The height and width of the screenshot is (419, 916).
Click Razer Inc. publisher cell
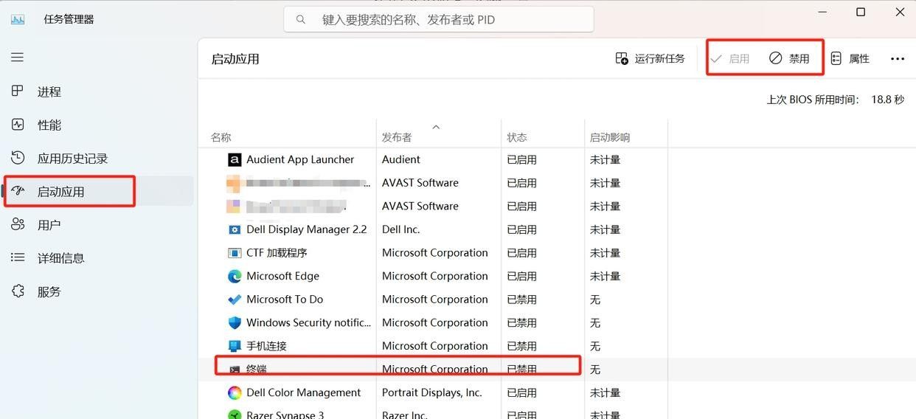pos(405,415)
